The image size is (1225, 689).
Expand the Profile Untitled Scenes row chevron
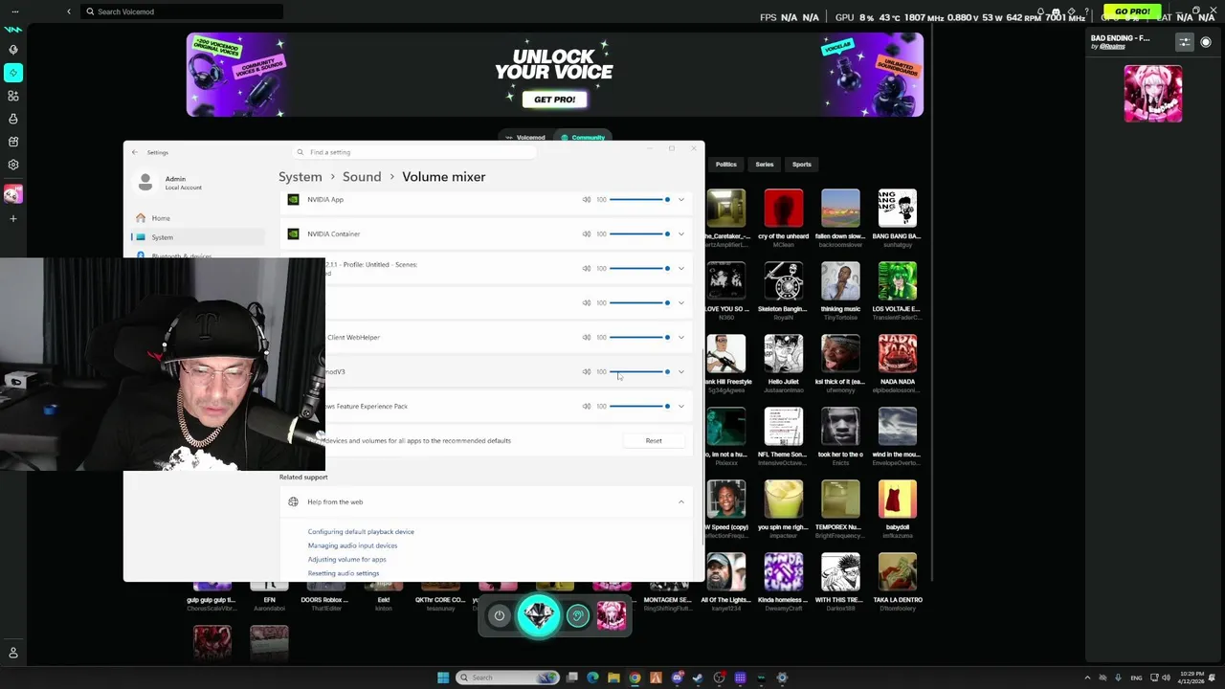pos(681,269)
